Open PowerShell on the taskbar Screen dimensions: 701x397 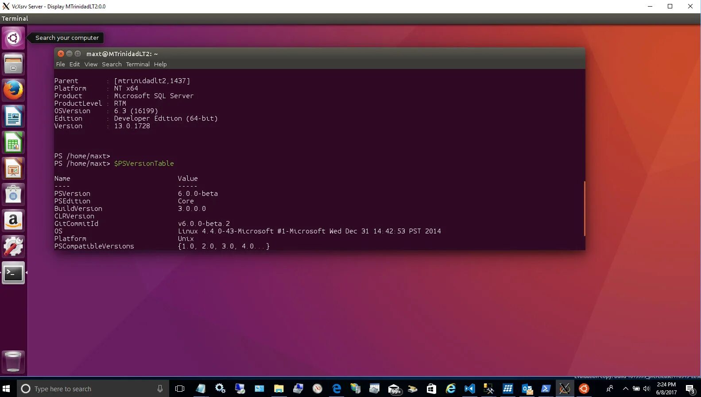546,389
